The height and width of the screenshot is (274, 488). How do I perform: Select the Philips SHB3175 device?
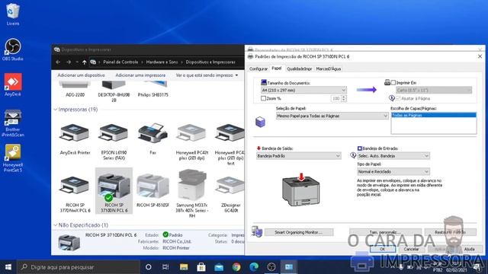[152, 90]
